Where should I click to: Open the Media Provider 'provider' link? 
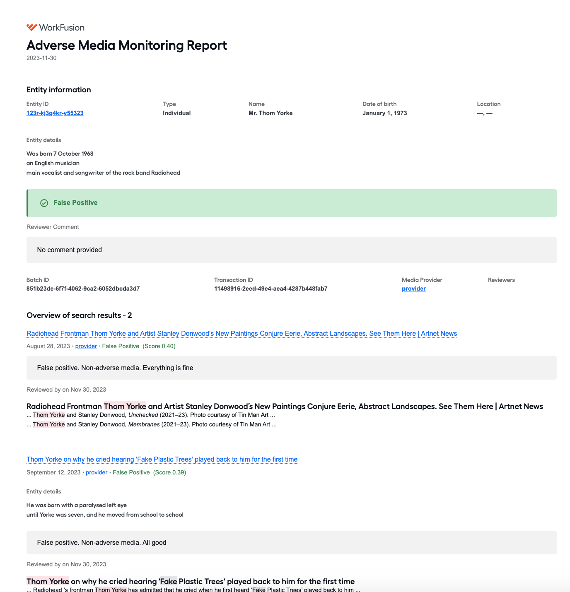(x=413, y=289)
